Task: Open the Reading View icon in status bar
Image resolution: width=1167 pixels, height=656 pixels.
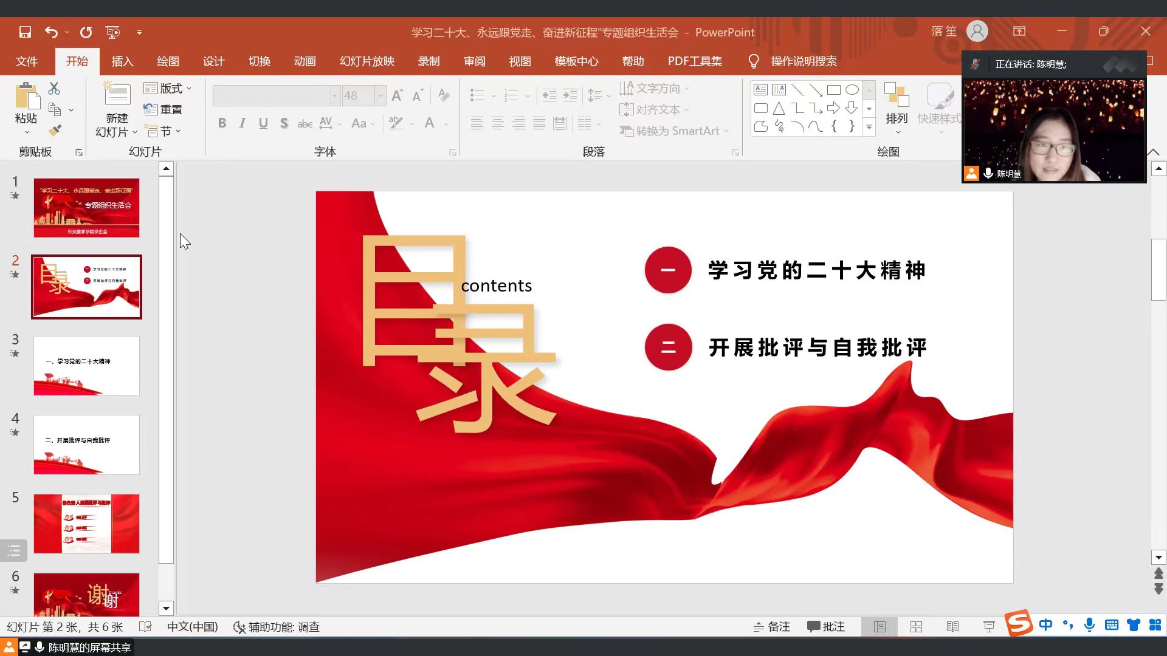Action: pyautogui.click(x=952, y=627)
